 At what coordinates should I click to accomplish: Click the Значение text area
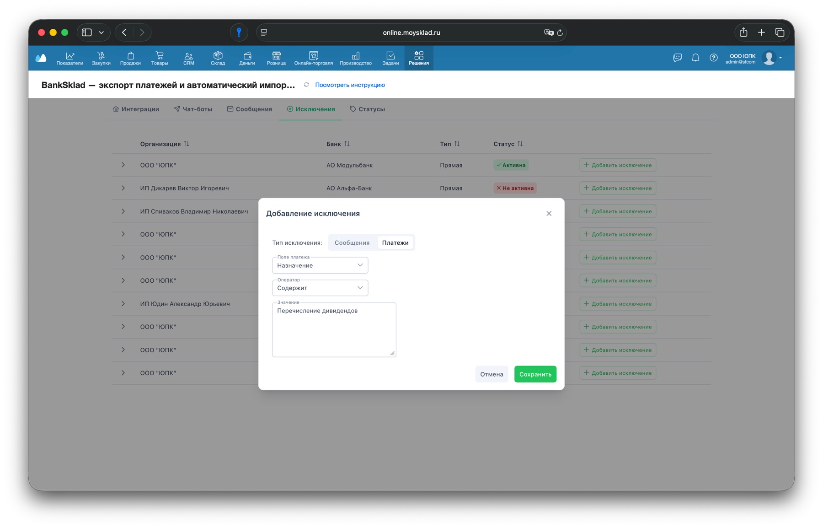334,329
